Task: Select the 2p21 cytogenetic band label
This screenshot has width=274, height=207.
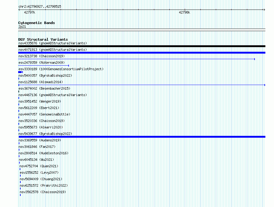Action: [22, 26]
